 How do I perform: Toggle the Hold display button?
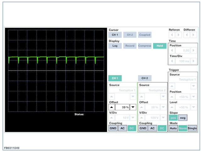click(x=160, y=46)
